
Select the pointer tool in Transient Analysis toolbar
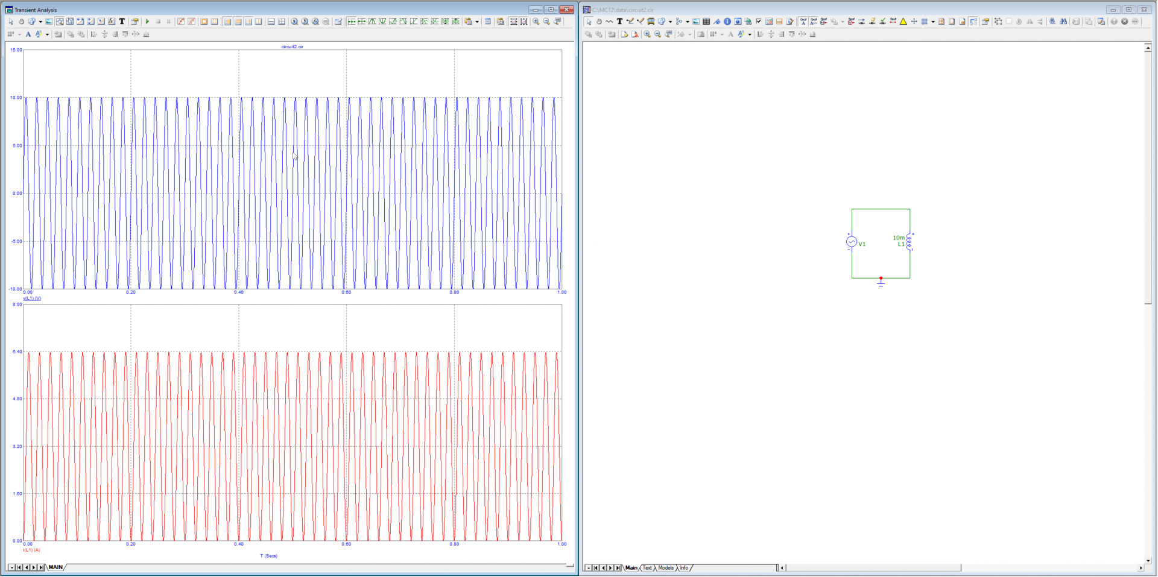11,21
